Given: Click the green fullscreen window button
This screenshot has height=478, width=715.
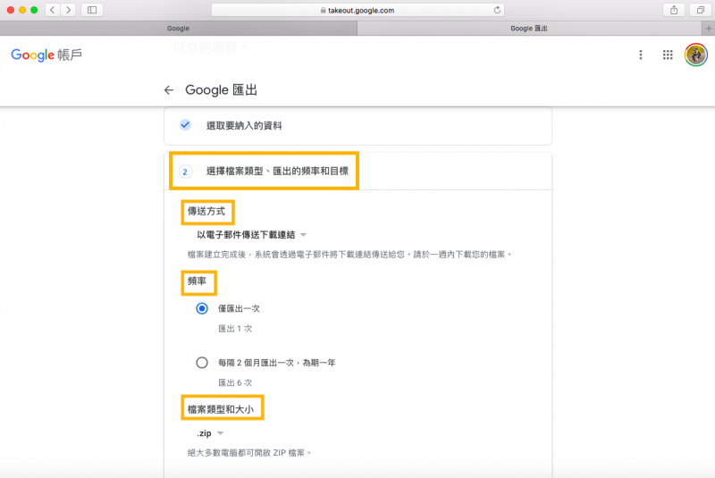Looking at the screenshot, I should point(34,10).
